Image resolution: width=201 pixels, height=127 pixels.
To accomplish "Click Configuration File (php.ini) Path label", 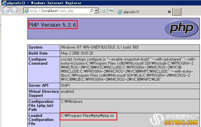I will pos(41,105).
